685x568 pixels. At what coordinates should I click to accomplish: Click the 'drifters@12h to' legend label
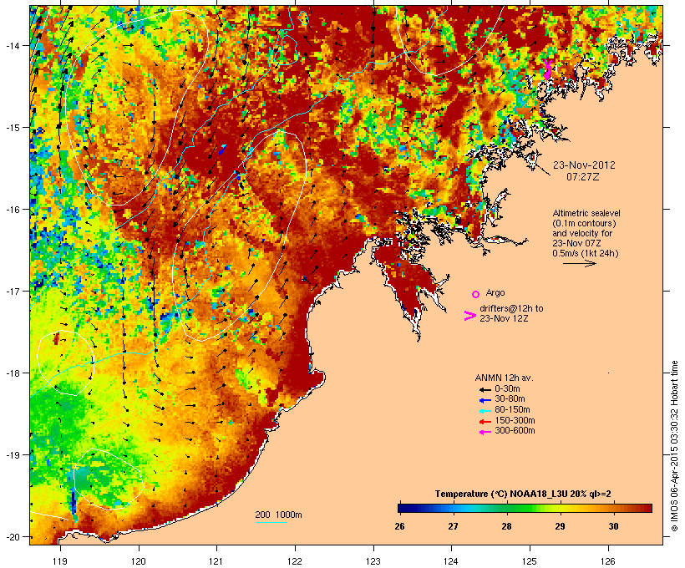coord(511,308)
